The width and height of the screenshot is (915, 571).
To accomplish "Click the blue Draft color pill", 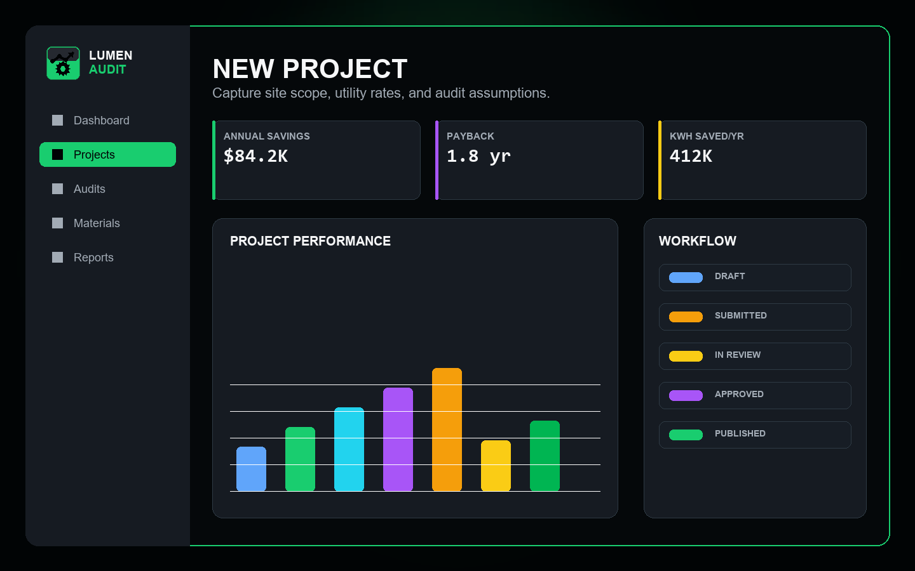I will pyautogui.click(x=686, y=277).
